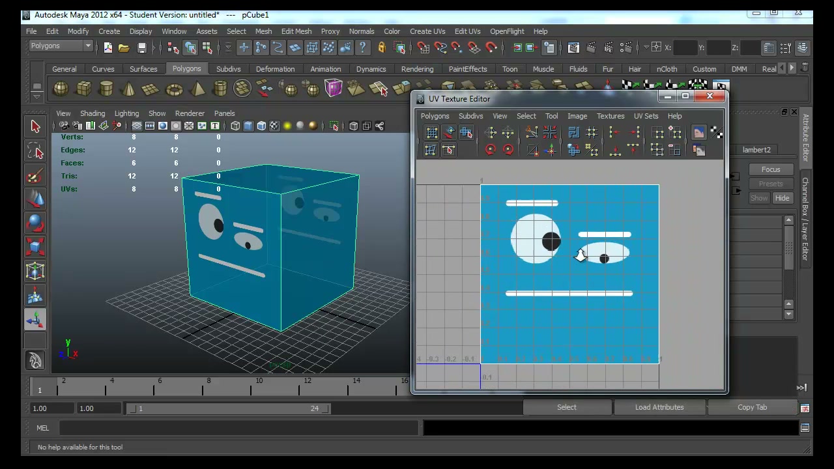Click the Cut UV scissors icon in UV editor

[531, 133]
